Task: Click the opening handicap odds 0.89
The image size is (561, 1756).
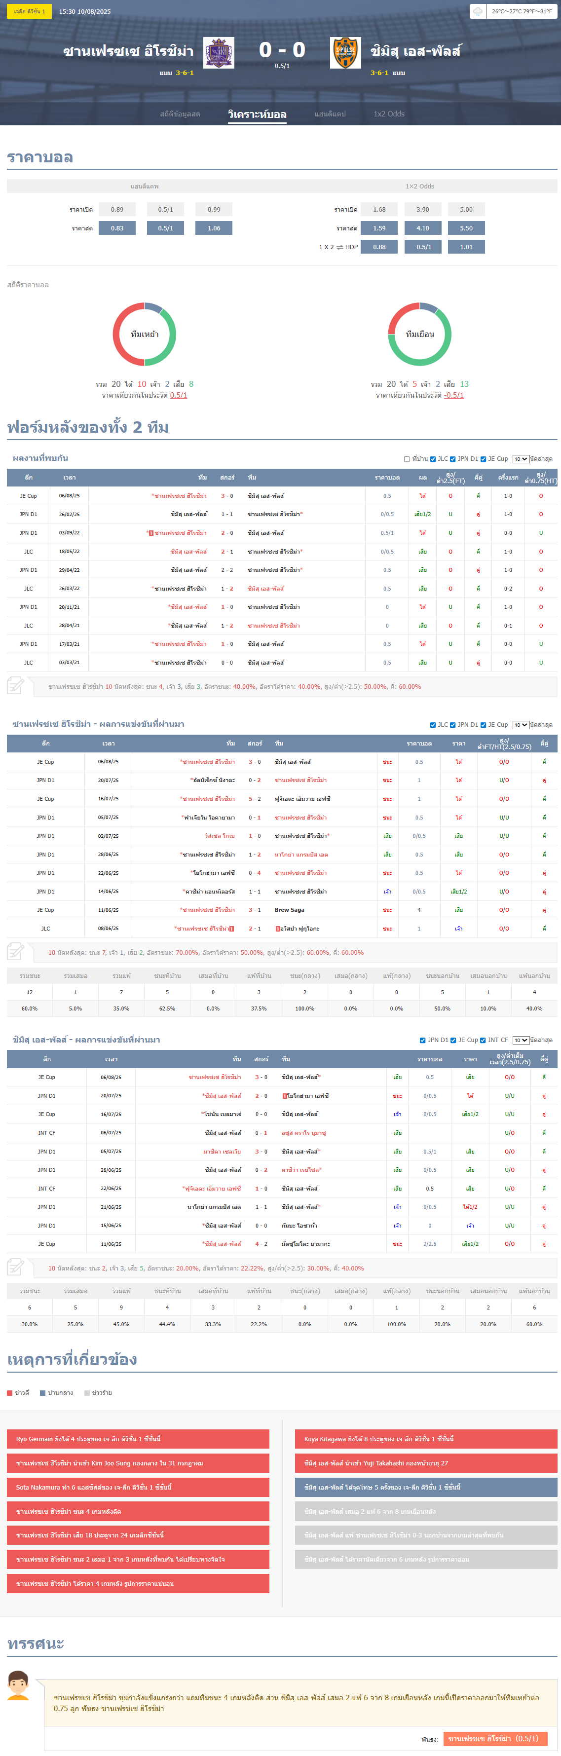Action: pos(117,209)
